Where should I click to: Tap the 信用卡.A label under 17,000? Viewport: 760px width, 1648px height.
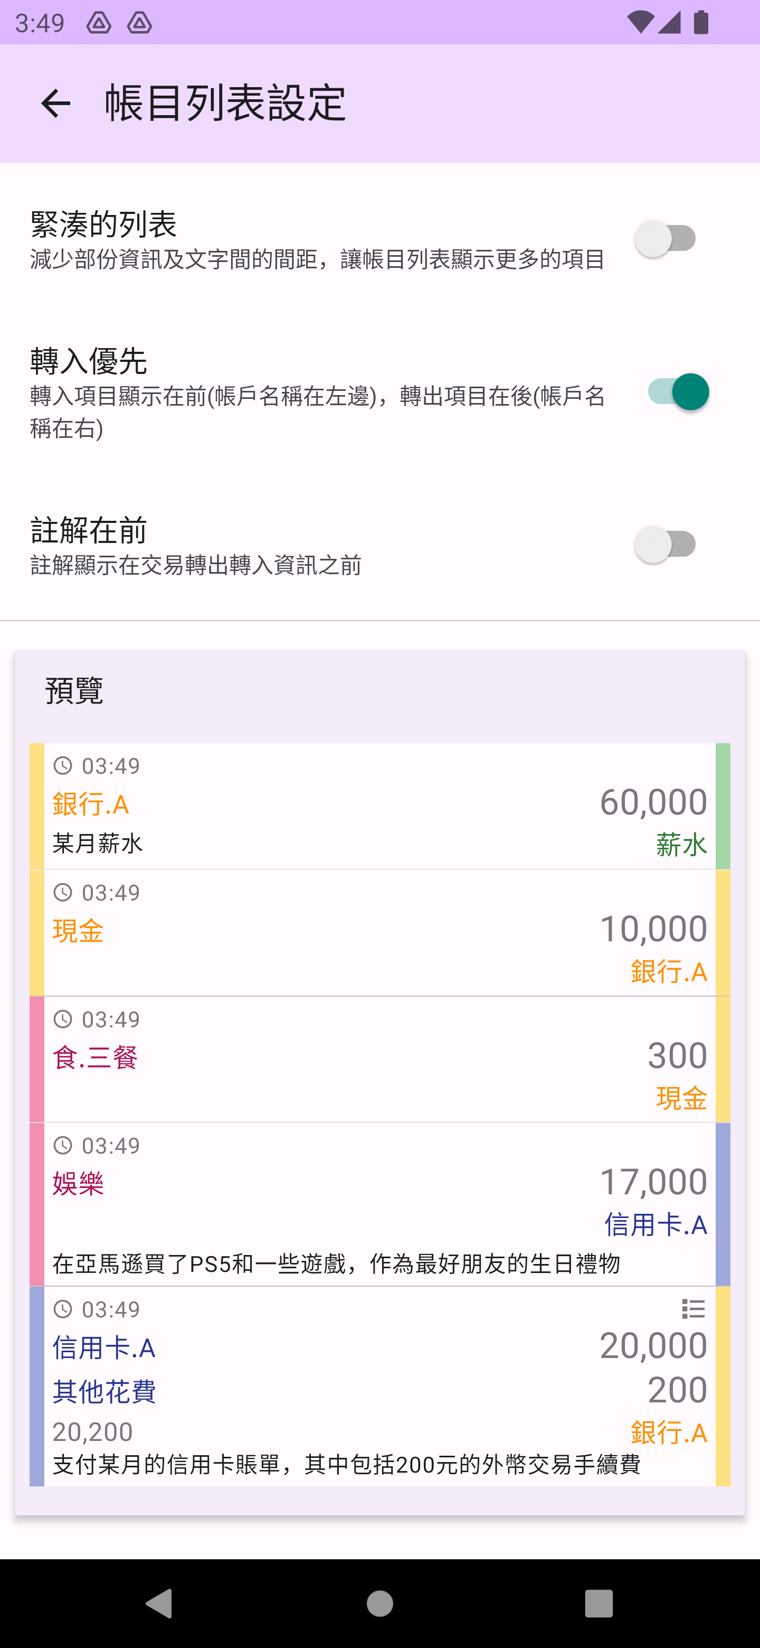coord(655,1224)
